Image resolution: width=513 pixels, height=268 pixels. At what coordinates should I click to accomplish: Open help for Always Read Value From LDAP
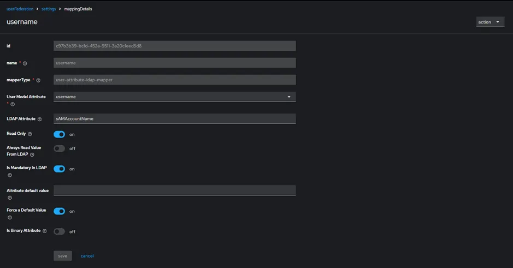click(32, 154)
